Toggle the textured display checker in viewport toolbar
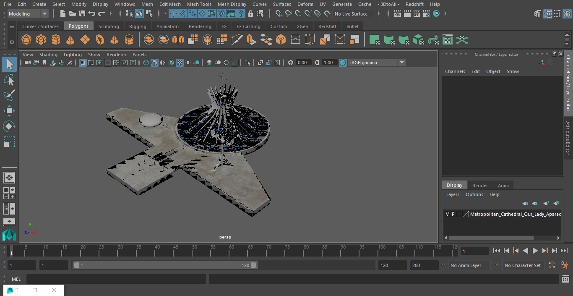Image resolution: width=573 pixels, height=296 pixels. [180, 63]
